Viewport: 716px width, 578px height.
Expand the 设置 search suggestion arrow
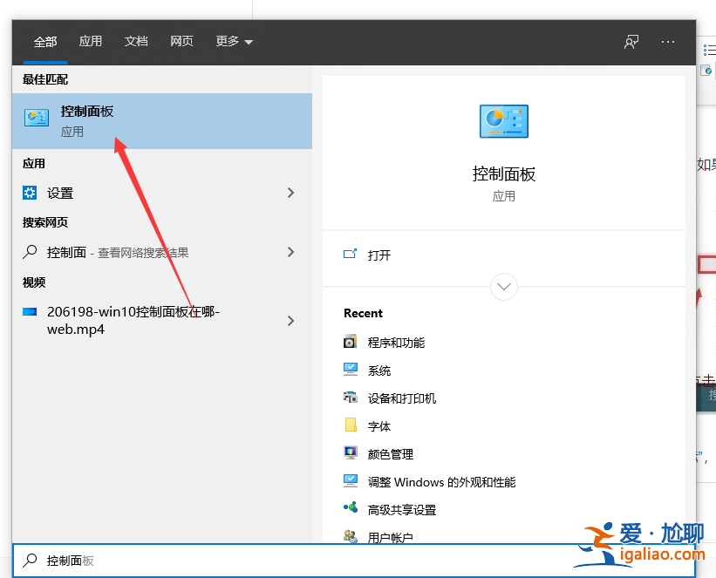click(290, 193)
